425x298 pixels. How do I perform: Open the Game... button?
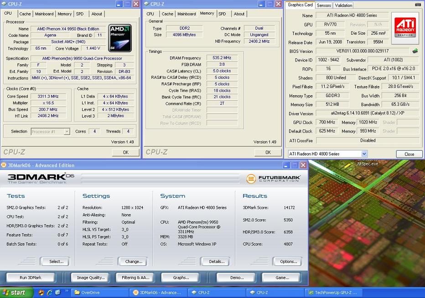point(282,277)
